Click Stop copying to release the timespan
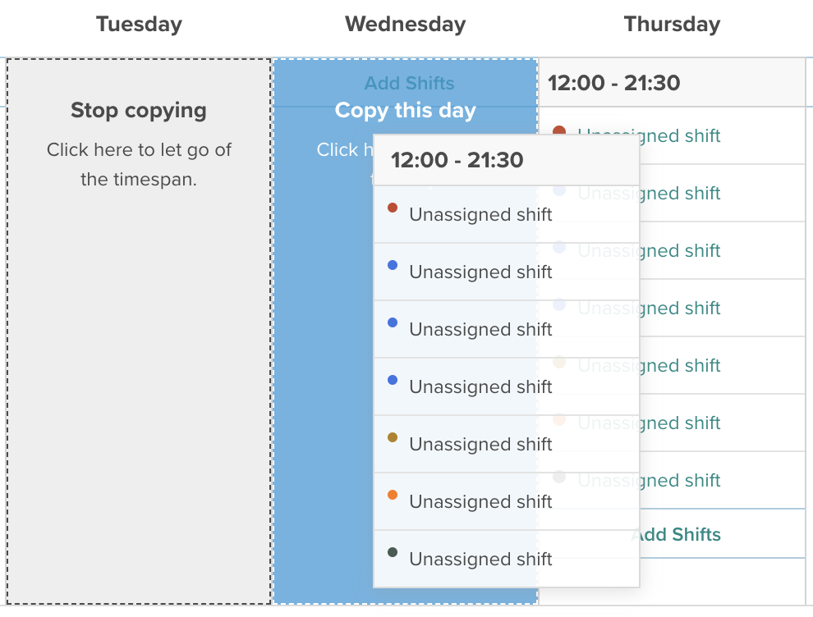Image resolution: width=813 pixels, height=617 pixels. coord(138,111)
